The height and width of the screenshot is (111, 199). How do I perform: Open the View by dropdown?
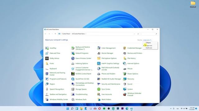147,40
